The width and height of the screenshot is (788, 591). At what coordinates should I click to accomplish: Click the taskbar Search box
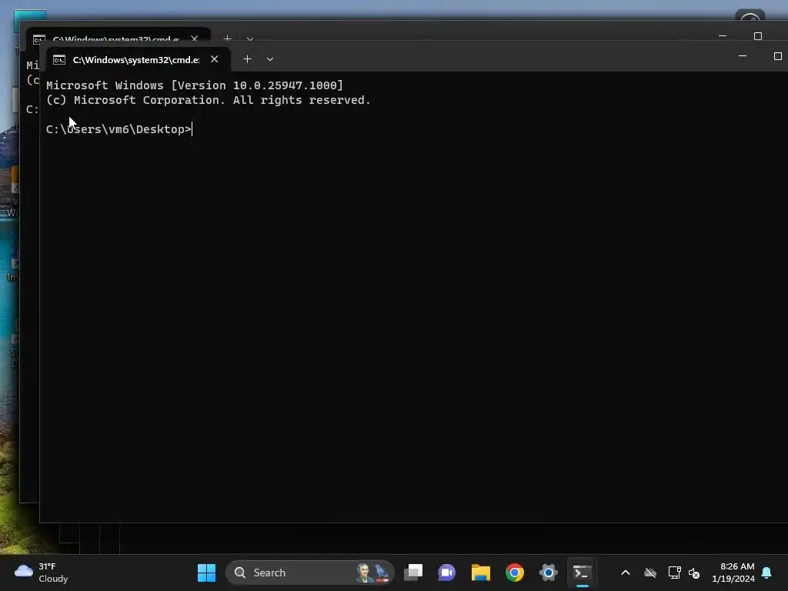coord(310,573)
